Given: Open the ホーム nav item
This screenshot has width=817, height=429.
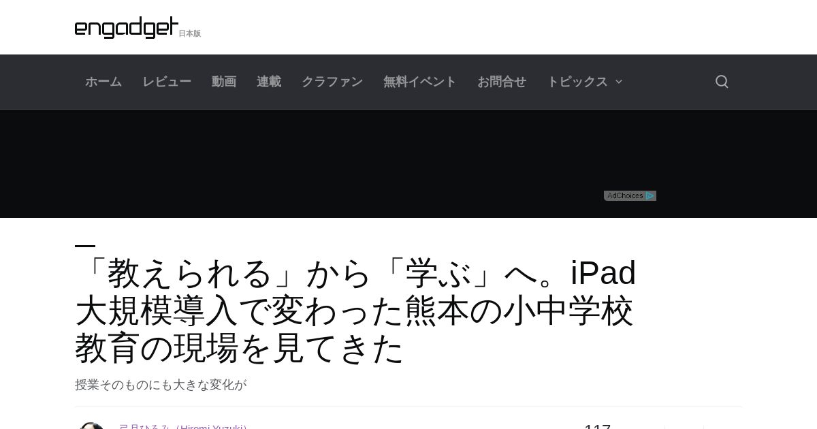Looking at the screenshot, I should coord(103,82).
